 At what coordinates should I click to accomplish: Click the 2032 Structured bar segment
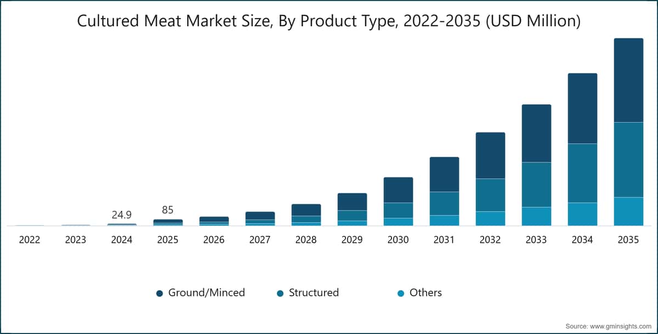(x=490, y=195)
